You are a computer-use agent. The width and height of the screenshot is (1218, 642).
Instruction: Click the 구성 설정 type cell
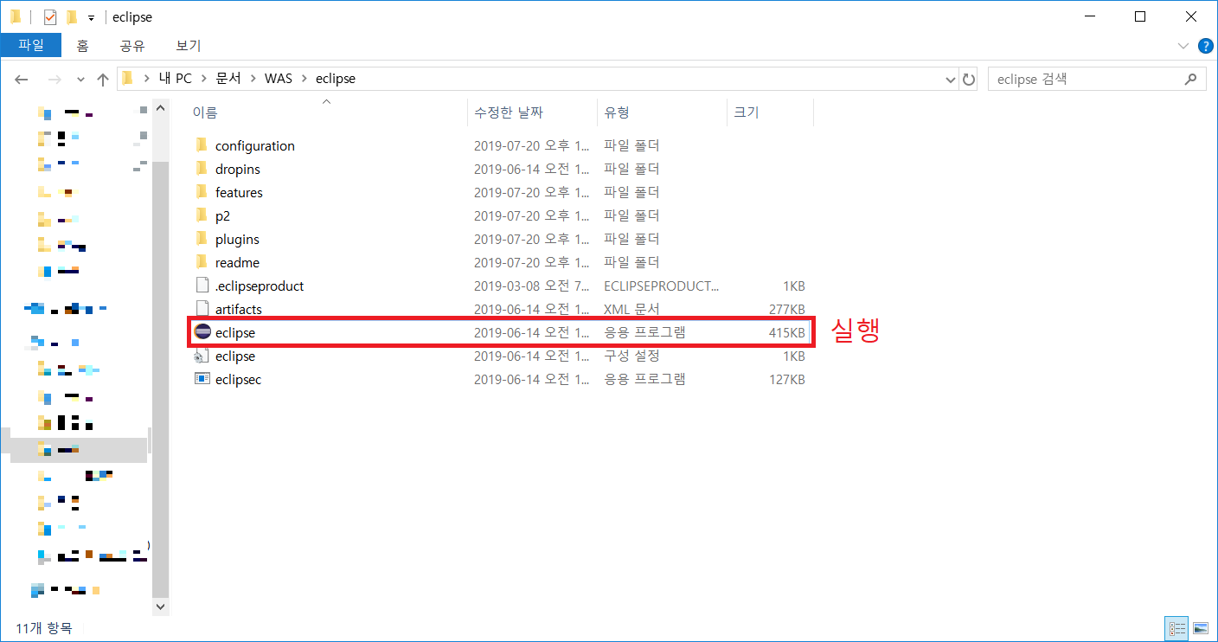[631, 356]
